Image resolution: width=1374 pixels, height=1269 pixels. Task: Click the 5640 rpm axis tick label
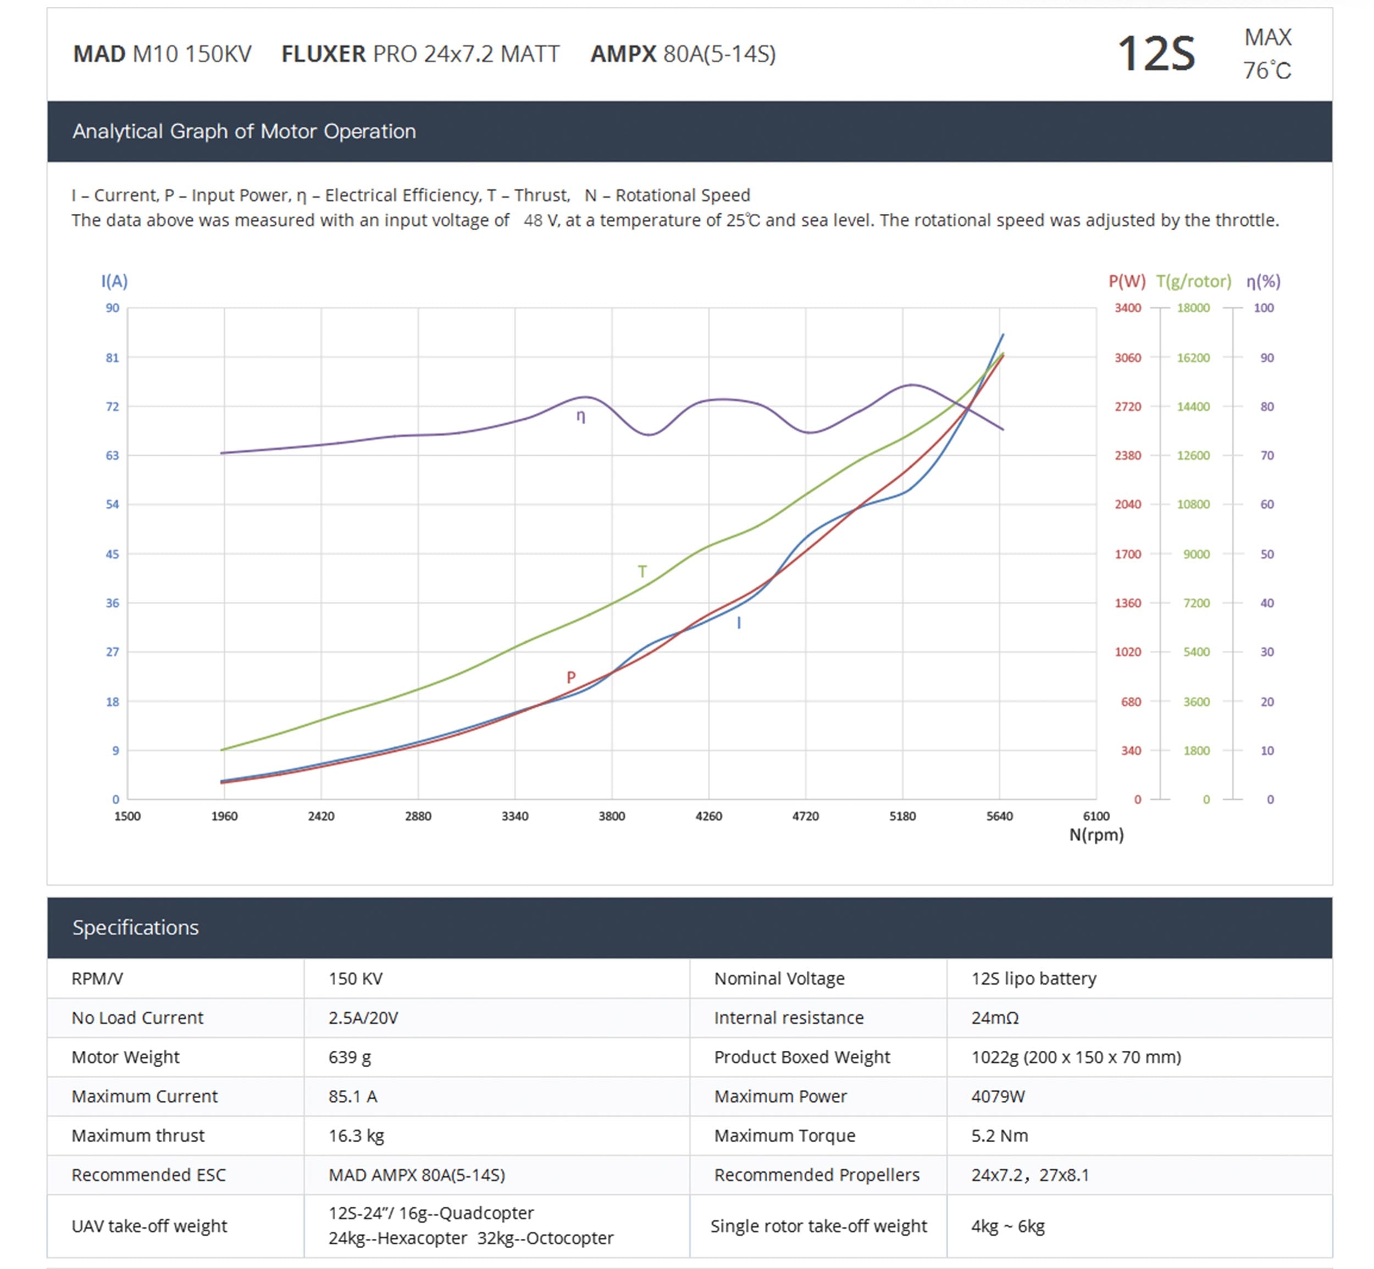[999, 816]
